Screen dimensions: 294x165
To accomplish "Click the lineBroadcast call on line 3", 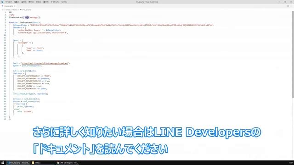I will click(25, 17).
